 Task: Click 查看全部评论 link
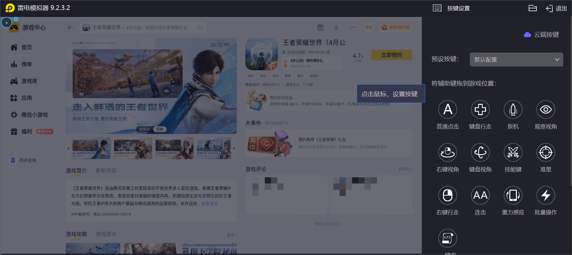tap(328, 224)
